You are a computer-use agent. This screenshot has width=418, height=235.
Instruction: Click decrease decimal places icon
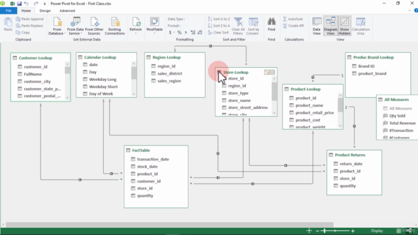[200, 33]
